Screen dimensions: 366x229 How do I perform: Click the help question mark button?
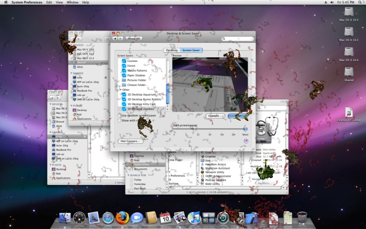coord(246,141)
